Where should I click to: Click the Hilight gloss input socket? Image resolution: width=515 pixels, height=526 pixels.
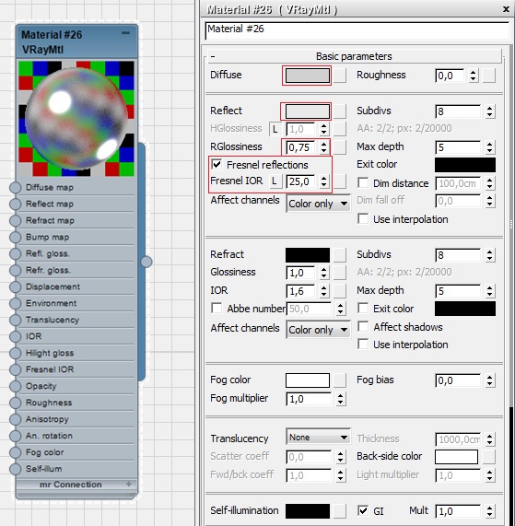click(15, 353)
